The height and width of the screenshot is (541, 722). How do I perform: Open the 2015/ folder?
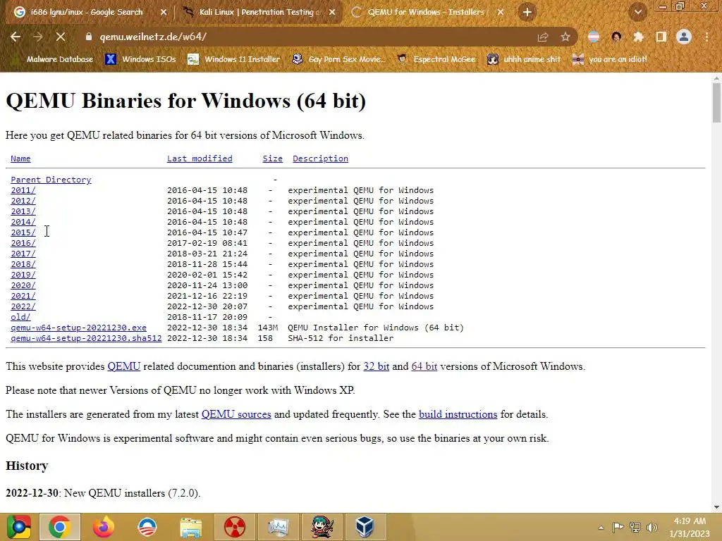[23, 232]
